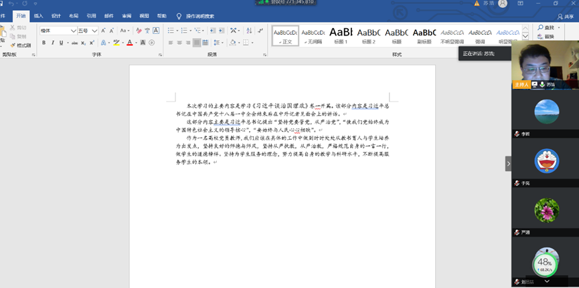The image size is (579, 288).
Task: Open the font size dropdown
Action: click(95, 31)
